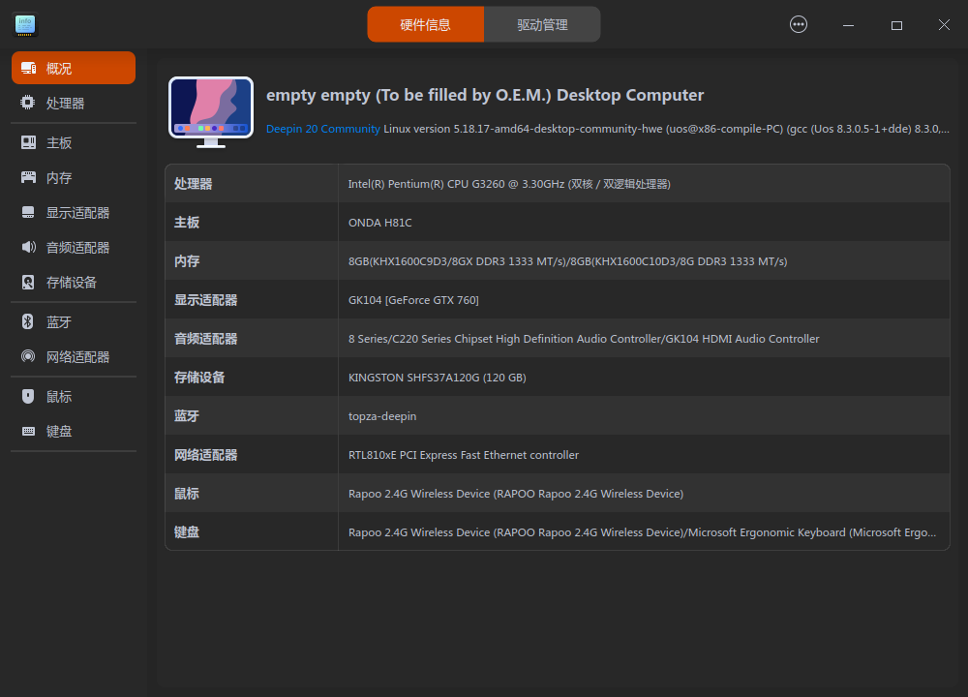Open the 蓝牙 Bluetooth section icon
Image resolution: width=968 pixels, height=697 pixels.
[29, 321]
